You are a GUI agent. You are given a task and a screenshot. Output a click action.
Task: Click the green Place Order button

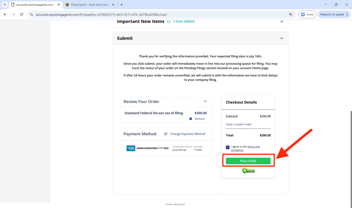[x=248, y=161]
